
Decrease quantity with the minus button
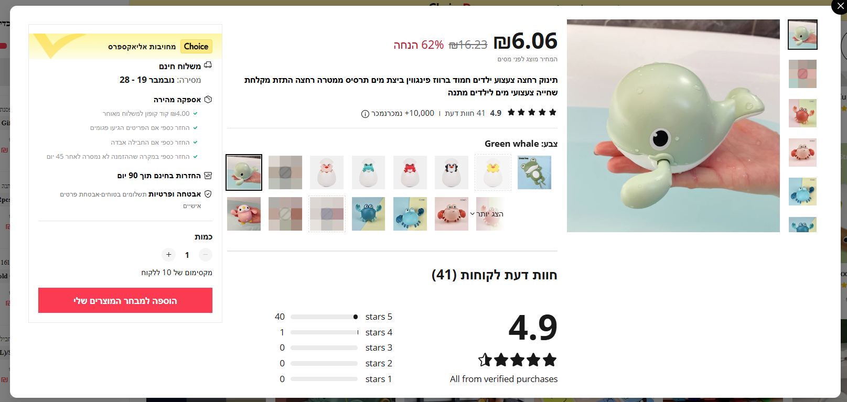[206, 255]
